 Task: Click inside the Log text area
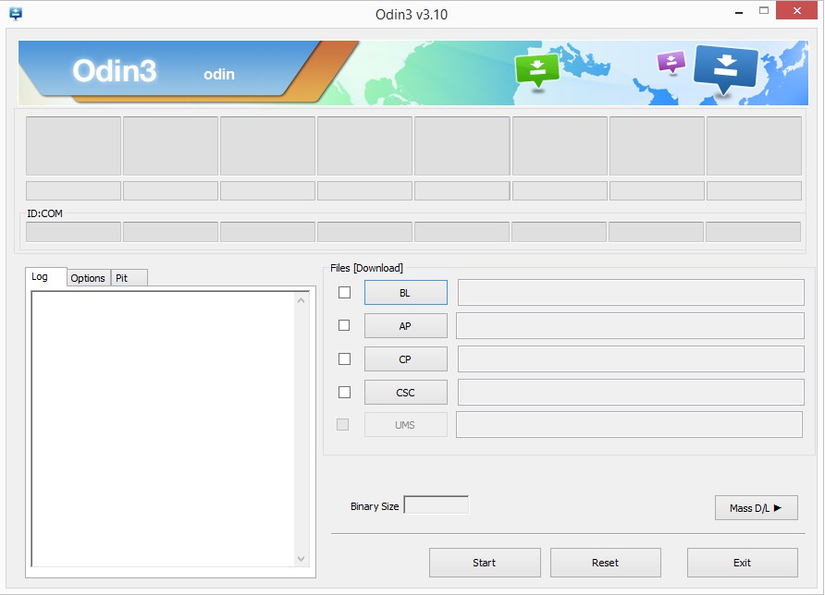tap(164, 429)
